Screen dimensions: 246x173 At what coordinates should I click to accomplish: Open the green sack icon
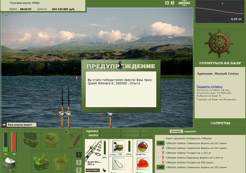[52, 140]
